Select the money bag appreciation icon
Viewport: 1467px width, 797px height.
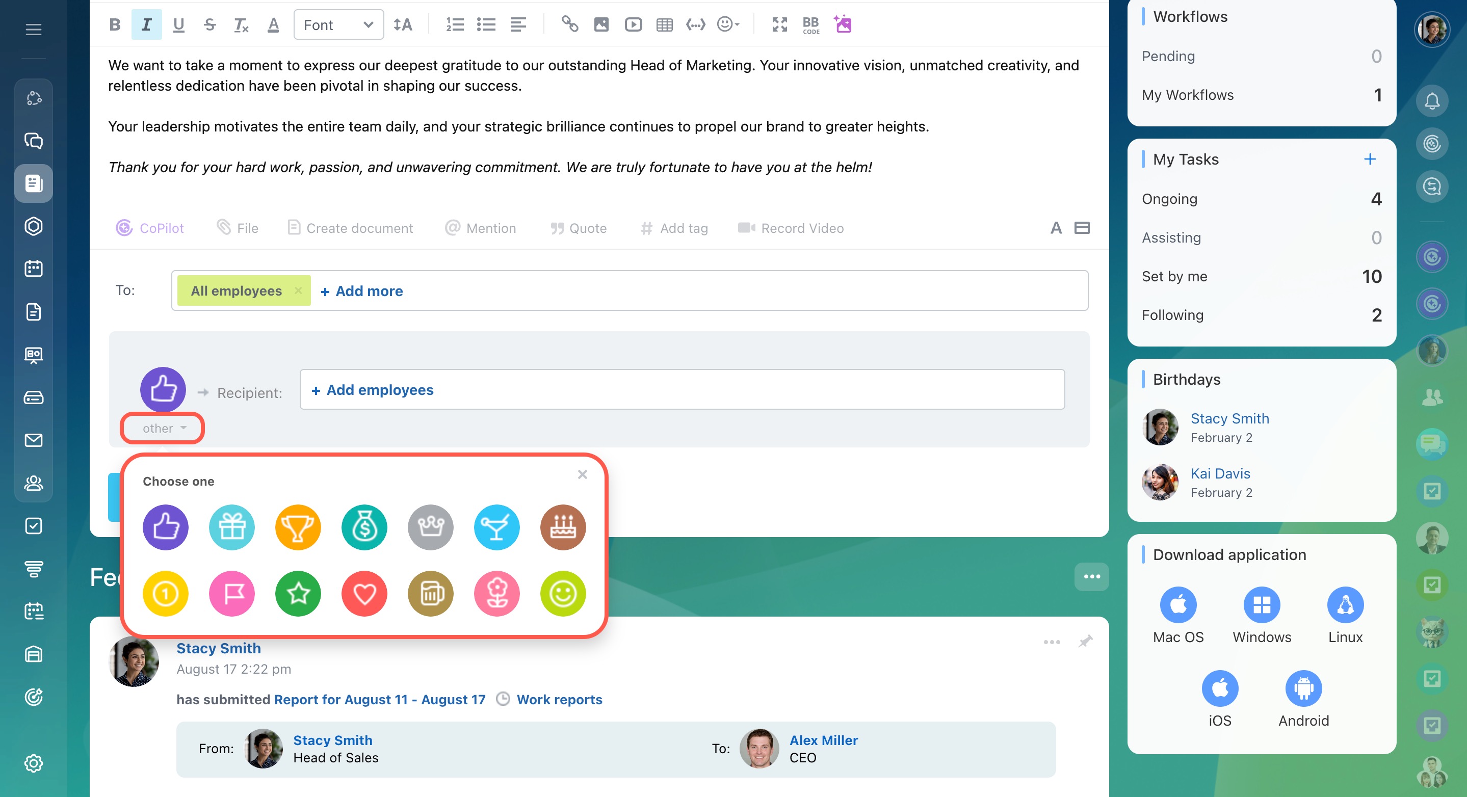pos(364,527)
